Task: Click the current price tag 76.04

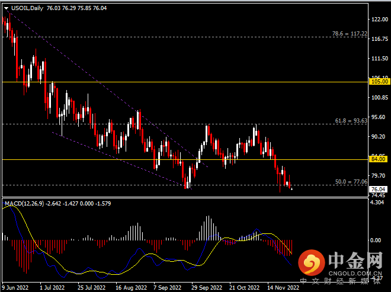Action: click(377, 189)
